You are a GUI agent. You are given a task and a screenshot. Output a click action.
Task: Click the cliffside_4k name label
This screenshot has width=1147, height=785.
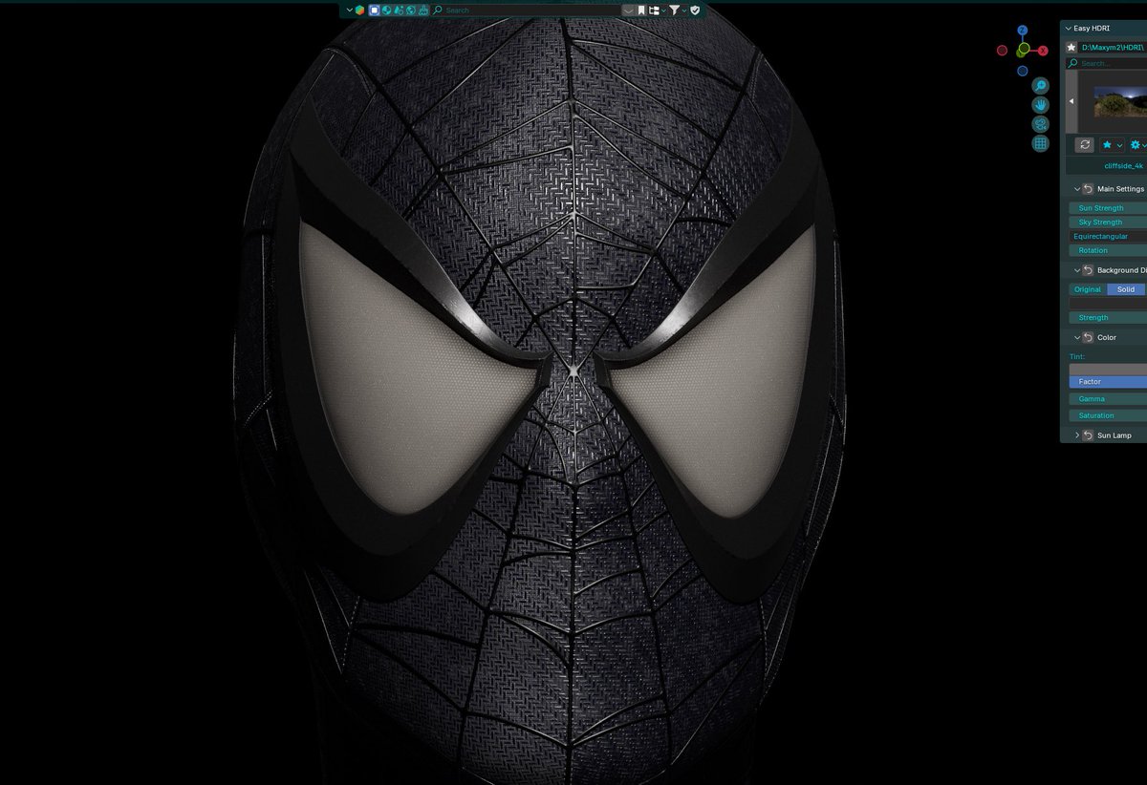[1123, 165]
